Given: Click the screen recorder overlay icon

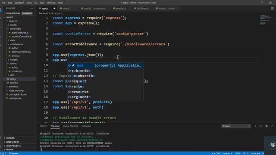Looking at the screenshot, I should (x=273, y=145).
